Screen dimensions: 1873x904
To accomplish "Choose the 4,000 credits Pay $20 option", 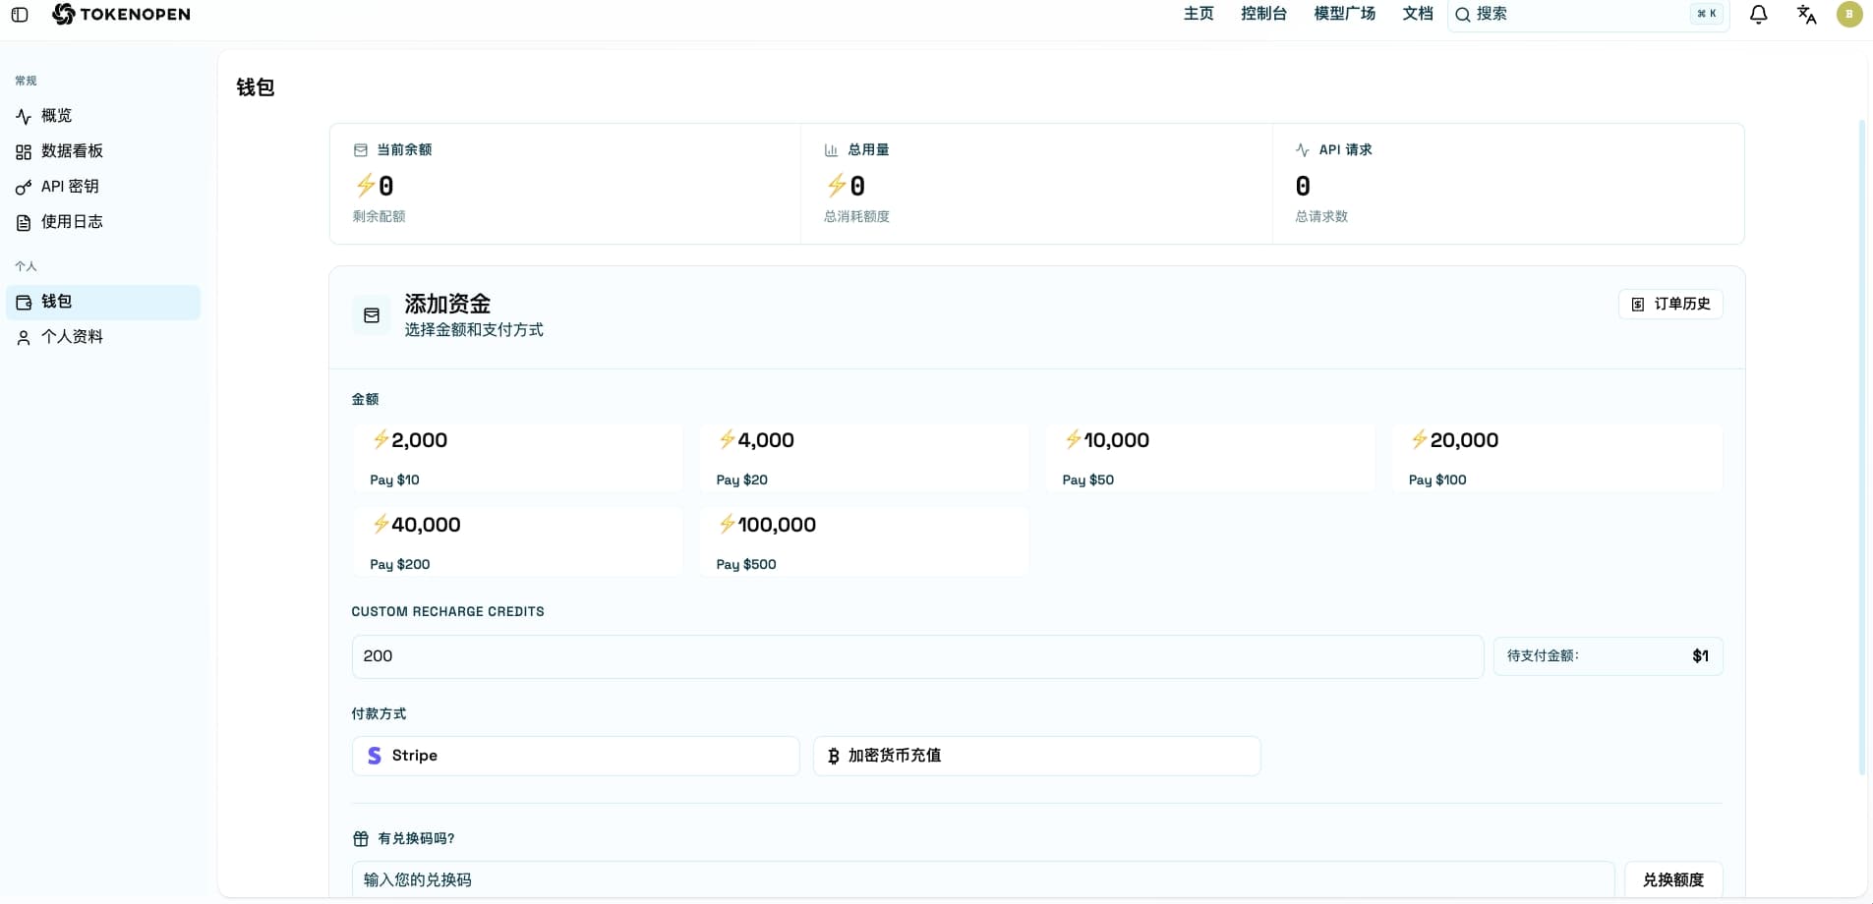I will (864, 458).
